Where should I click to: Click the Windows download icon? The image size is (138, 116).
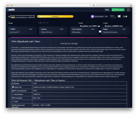pos(119,16)
